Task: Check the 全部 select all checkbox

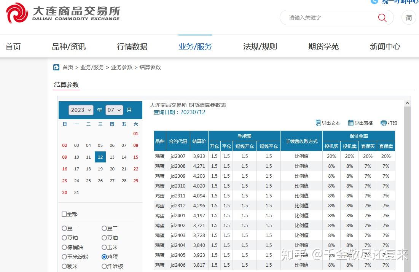Action: tap(64, 214)
